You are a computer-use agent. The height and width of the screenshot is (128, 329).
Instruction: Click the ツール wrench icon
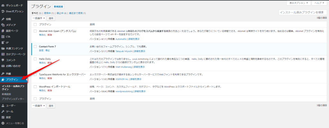[3, 111]
